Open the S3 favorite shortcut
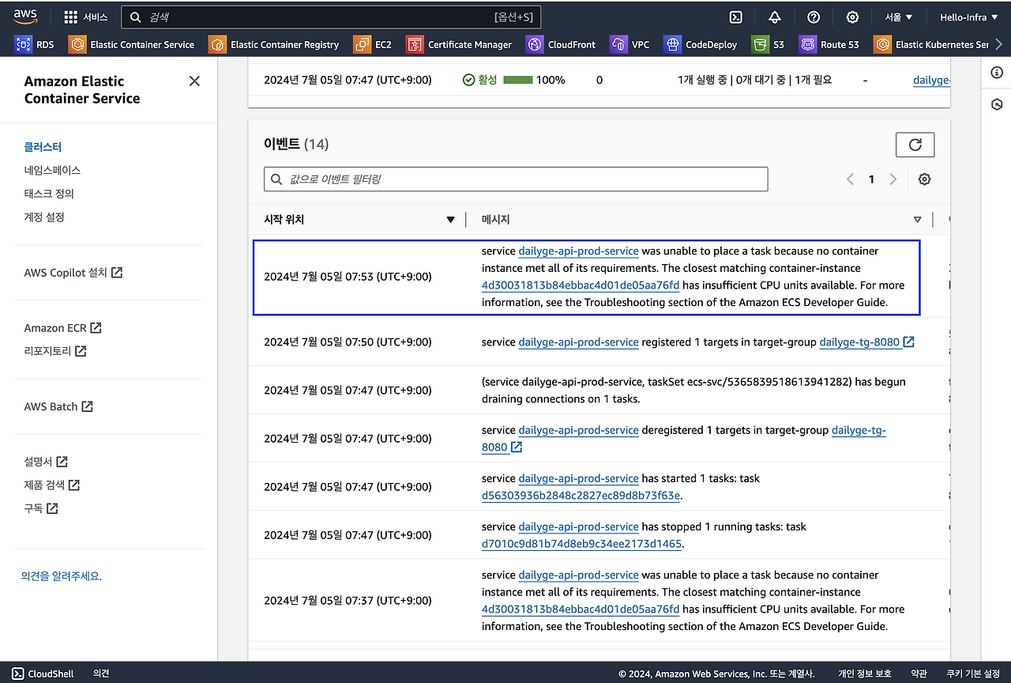The image size is (1011, 683). (x=768, y=44)
